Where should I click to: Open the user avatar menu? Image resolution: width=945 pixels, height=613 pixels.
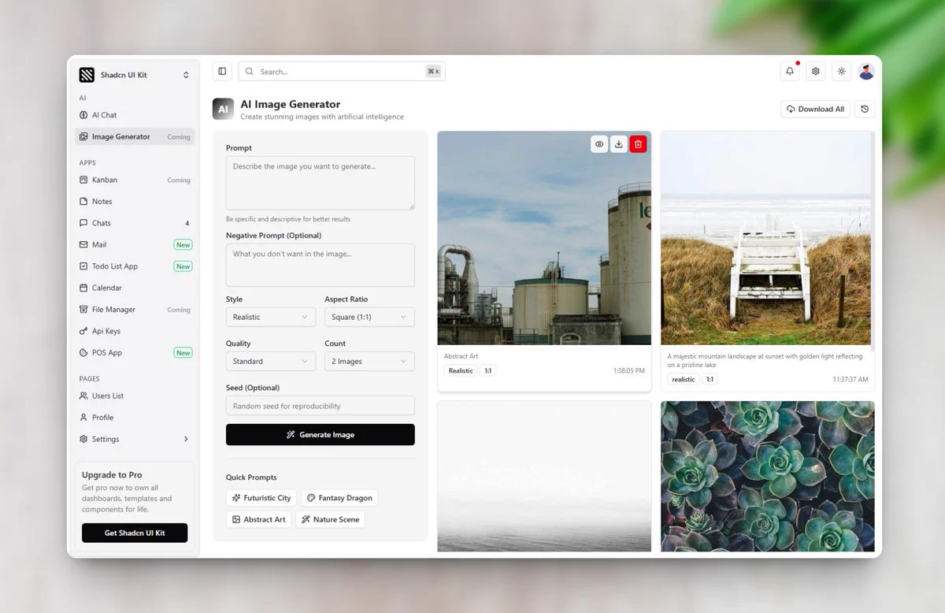pyautogui.click(x=866, y=71)
